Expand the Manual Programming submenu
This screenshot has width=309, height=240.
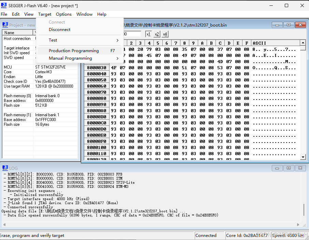(79, 58)
